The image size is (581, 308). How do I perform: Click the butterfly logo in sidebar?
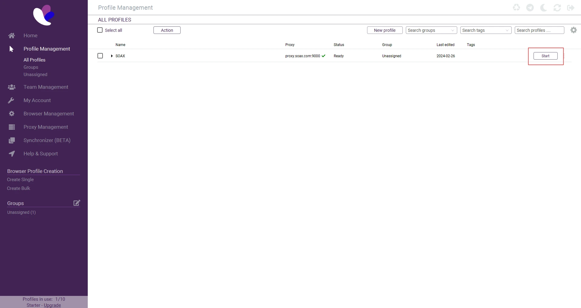pyautogui.click(x=44, y=15)
